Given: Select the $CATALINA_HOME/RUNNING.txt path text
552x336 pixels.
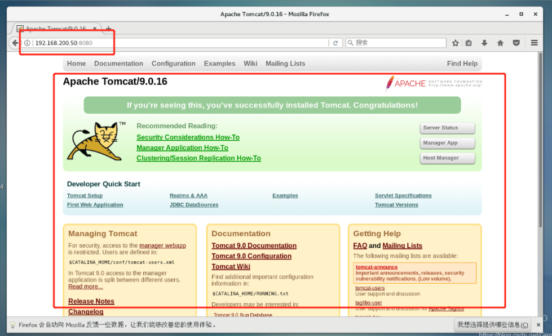Looking at the screenshot, I should click(250, 293).
